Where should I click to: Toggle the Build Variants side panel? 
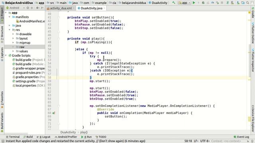[x=2, y=122]
